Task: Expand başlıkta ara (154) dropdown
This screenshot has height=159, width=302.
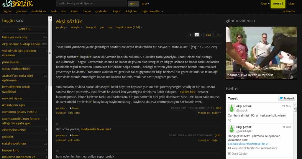Action: point(129,27)
